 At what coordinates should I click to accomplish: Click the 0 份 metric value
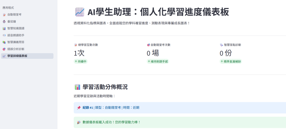click(x=226, y=53)
